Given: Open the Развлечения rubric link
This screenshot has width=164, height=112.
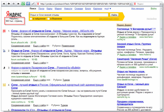Looking at the screenshot, I should pyautogui.click(x=68, y=46).
